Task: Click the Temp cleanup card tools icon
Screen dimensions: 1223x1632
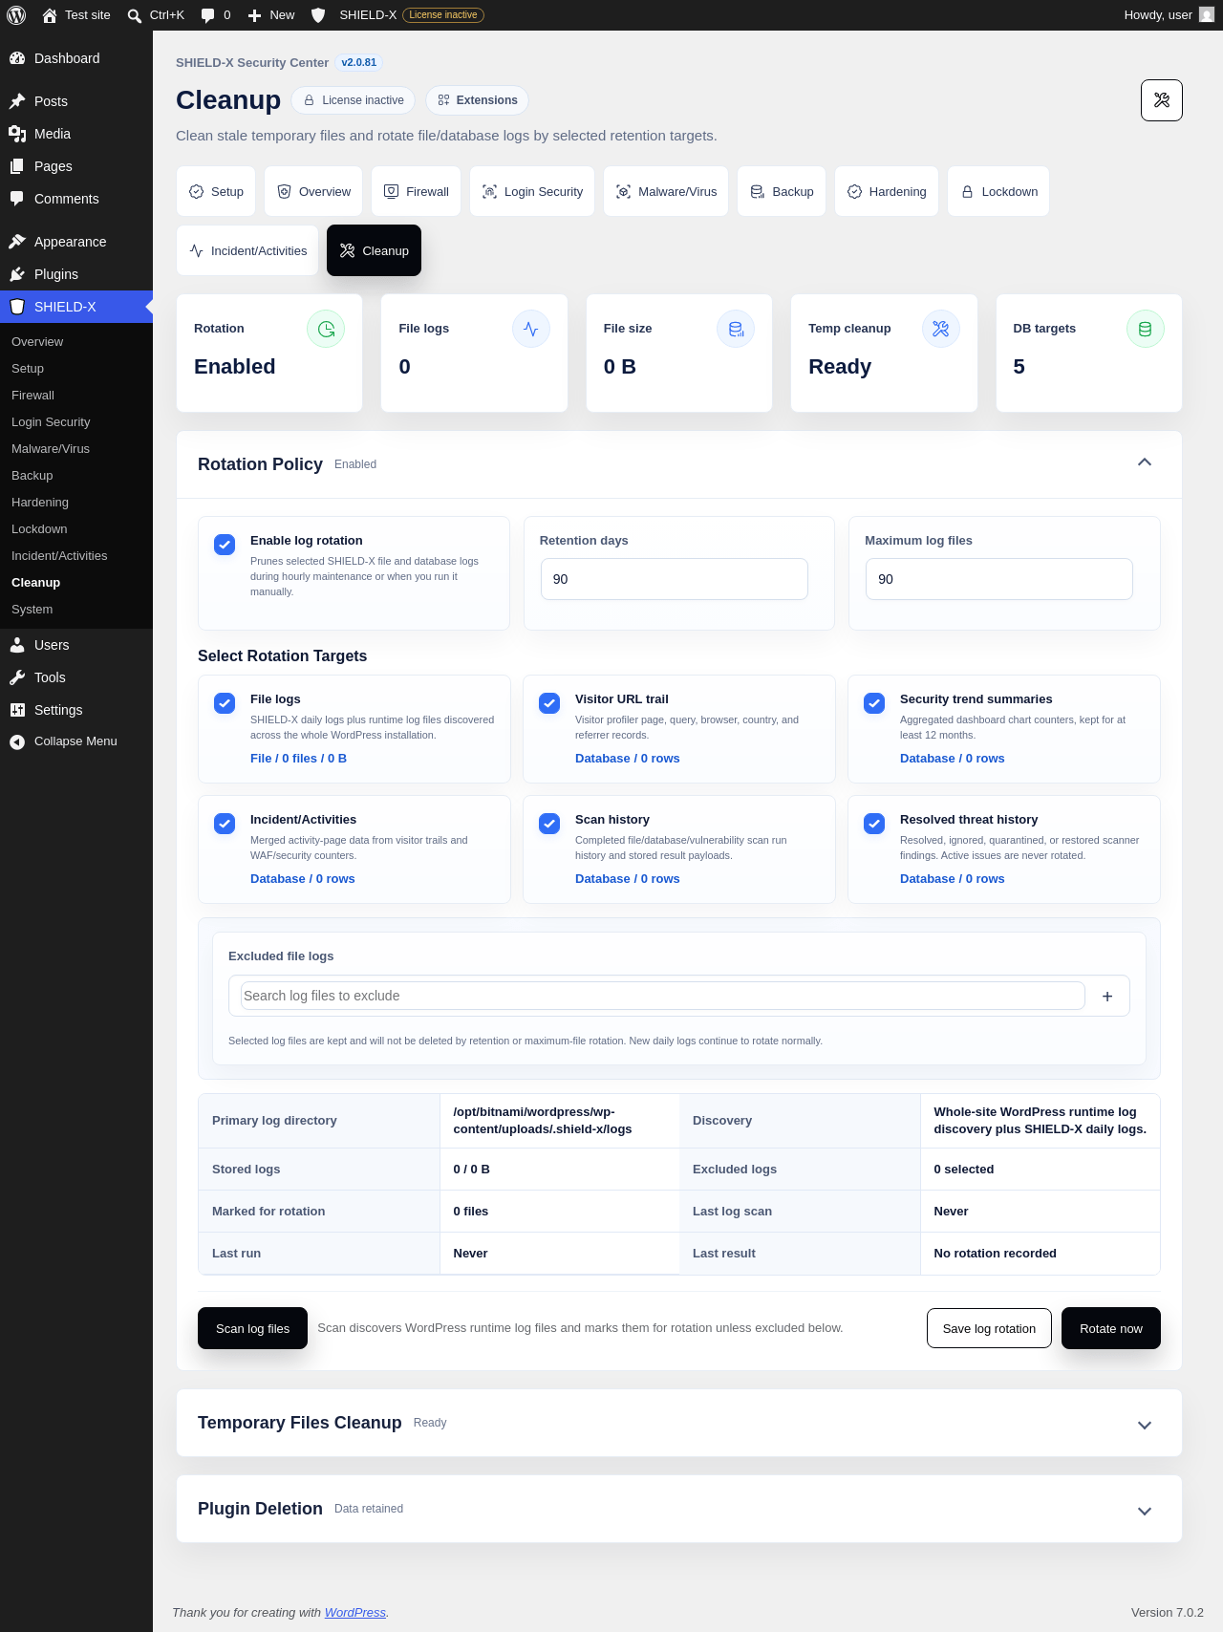Action: point(941,329)
